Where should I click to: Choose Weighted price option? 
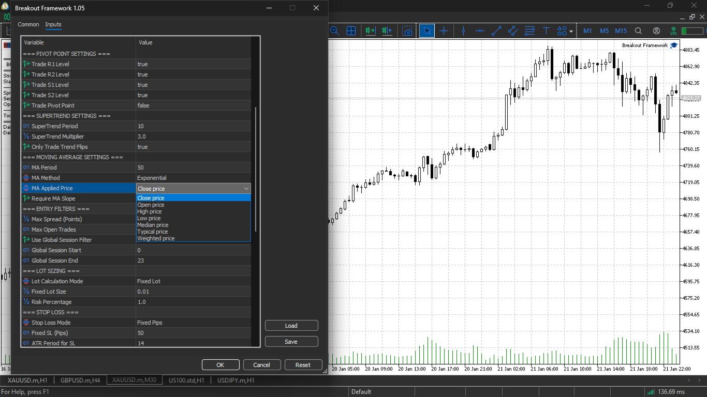156,238
